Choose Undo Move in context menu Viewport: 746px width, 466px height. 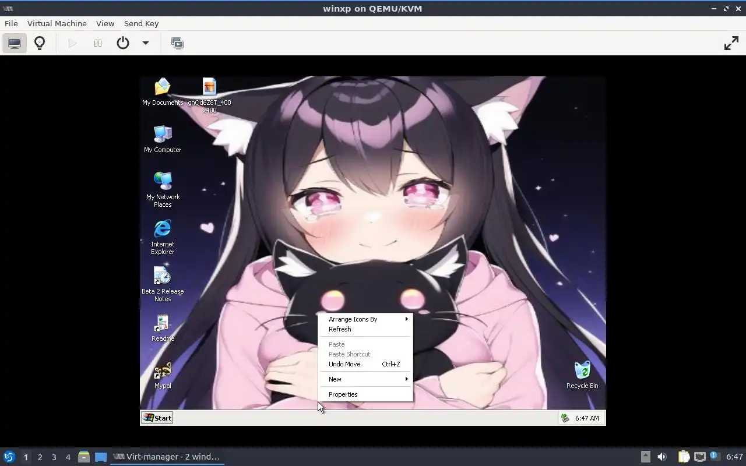[x=365, y=364]
